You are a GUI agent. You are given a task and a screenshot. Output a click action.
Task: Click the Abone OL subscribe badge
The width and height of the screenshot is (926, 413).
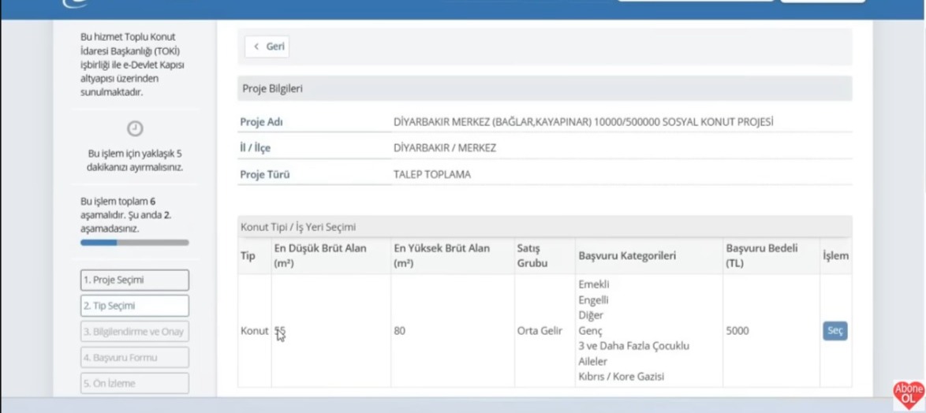point(908,394)
